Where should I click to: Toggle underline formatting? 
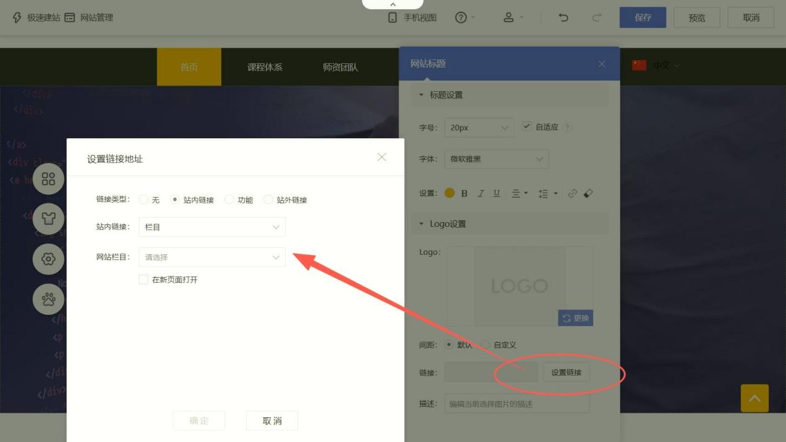click(x=497, y=193)
